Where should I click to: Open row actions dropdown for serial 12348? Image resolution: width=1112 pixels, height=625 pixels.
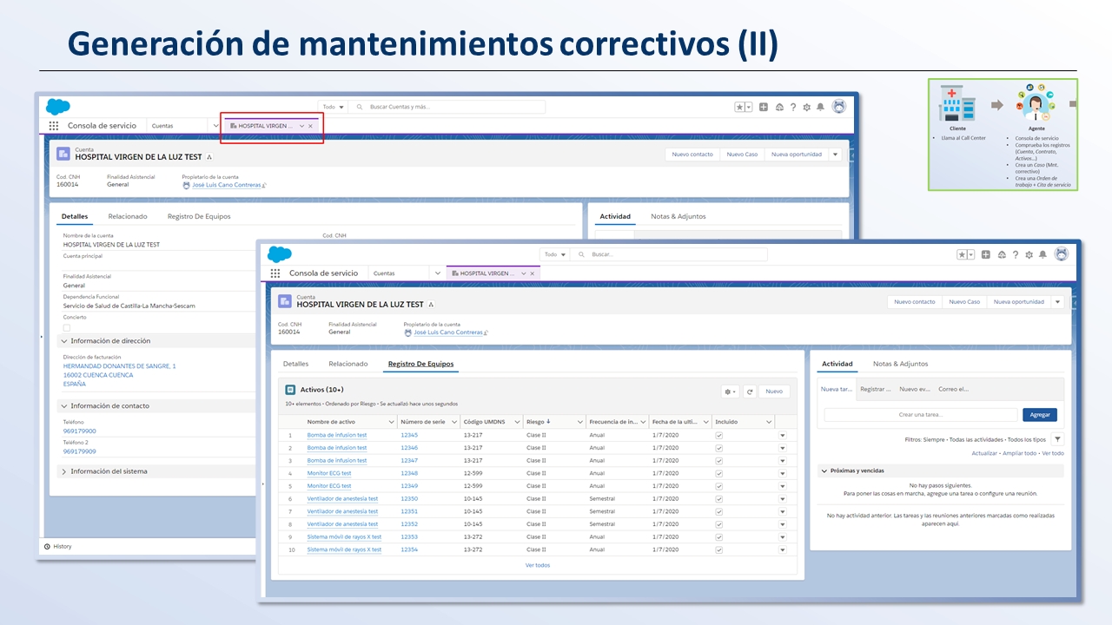pyautogui.click(x=781, y=474)
